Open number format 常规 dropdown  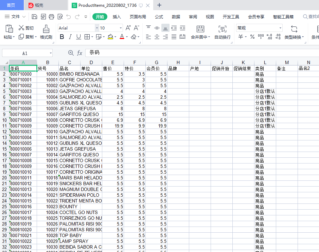pyautogui.click(x=280, y=28)
